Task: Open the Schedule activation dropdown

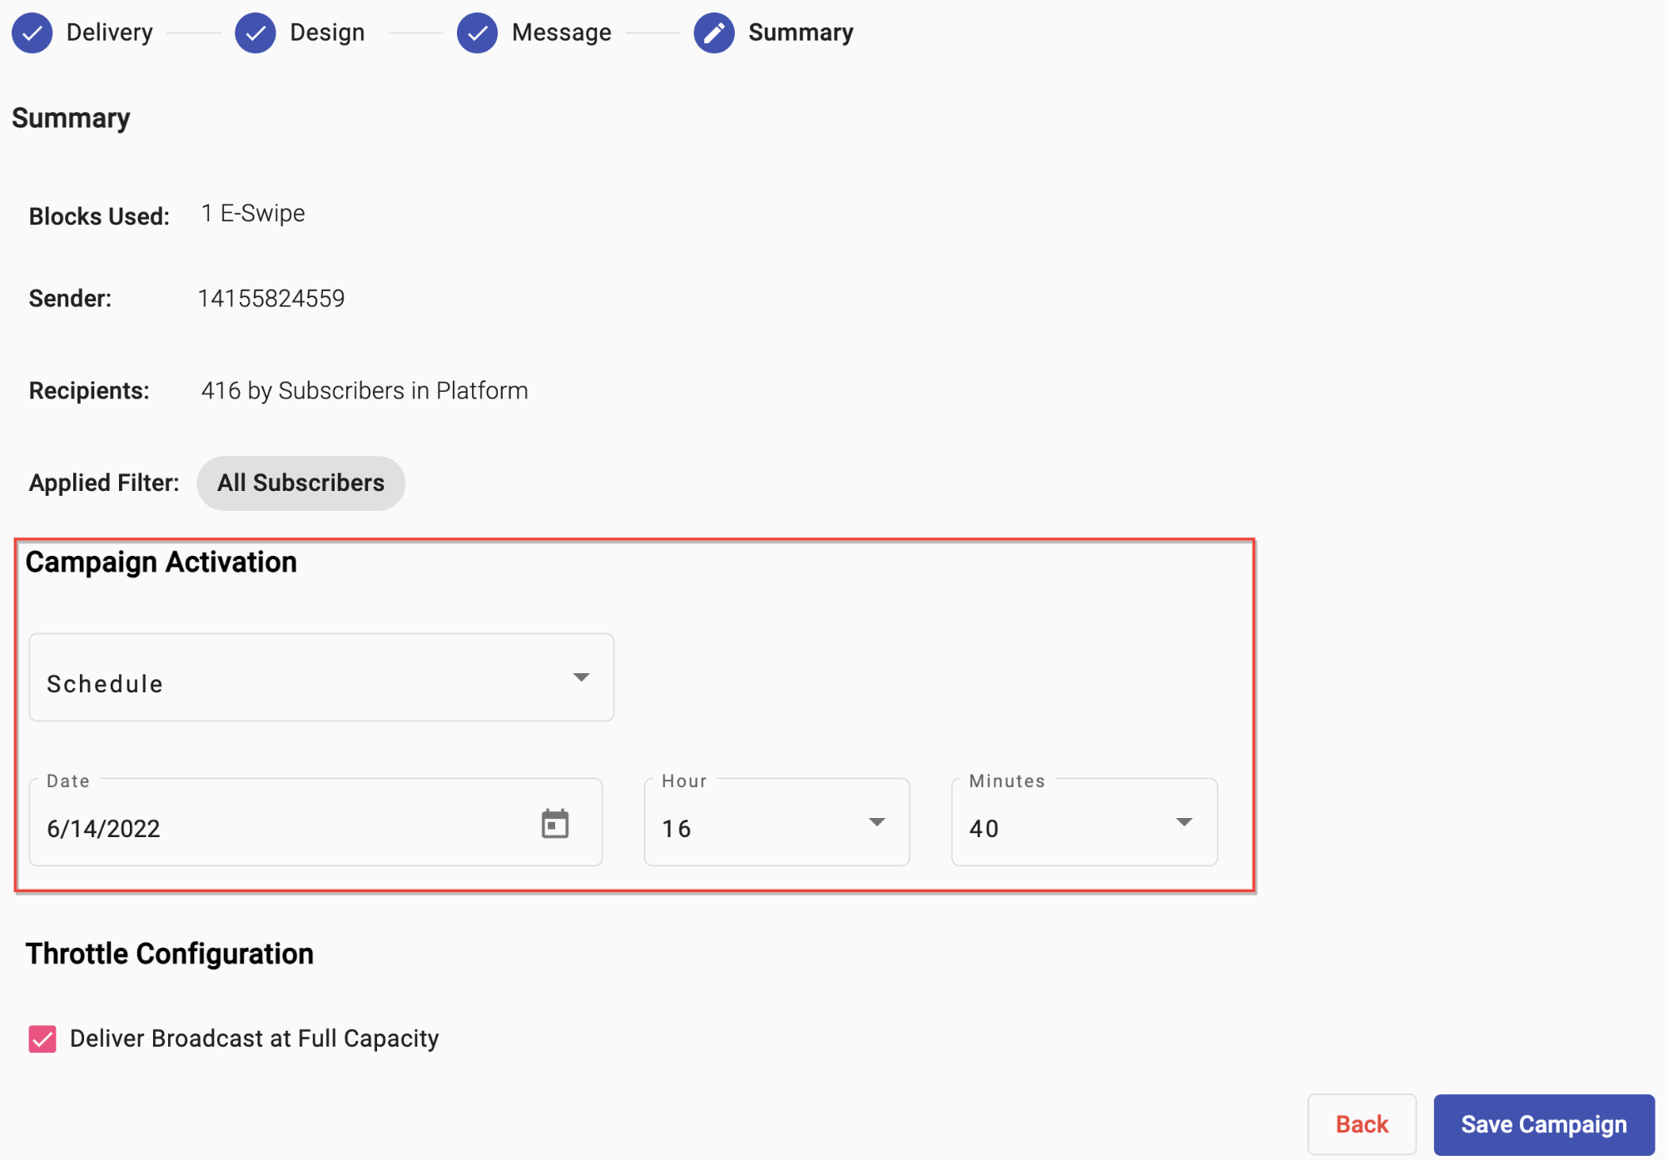Action: pos(320,677)
